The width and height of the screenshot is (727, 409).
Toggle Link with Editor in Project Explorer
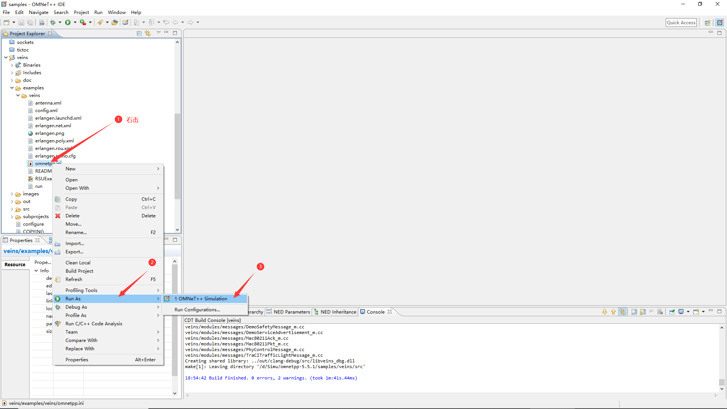point(148,33)
